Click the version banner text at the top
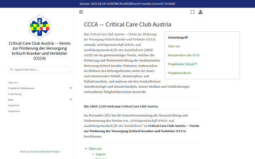Viewport: 255px width, 159px height. (x=127, y=4)
